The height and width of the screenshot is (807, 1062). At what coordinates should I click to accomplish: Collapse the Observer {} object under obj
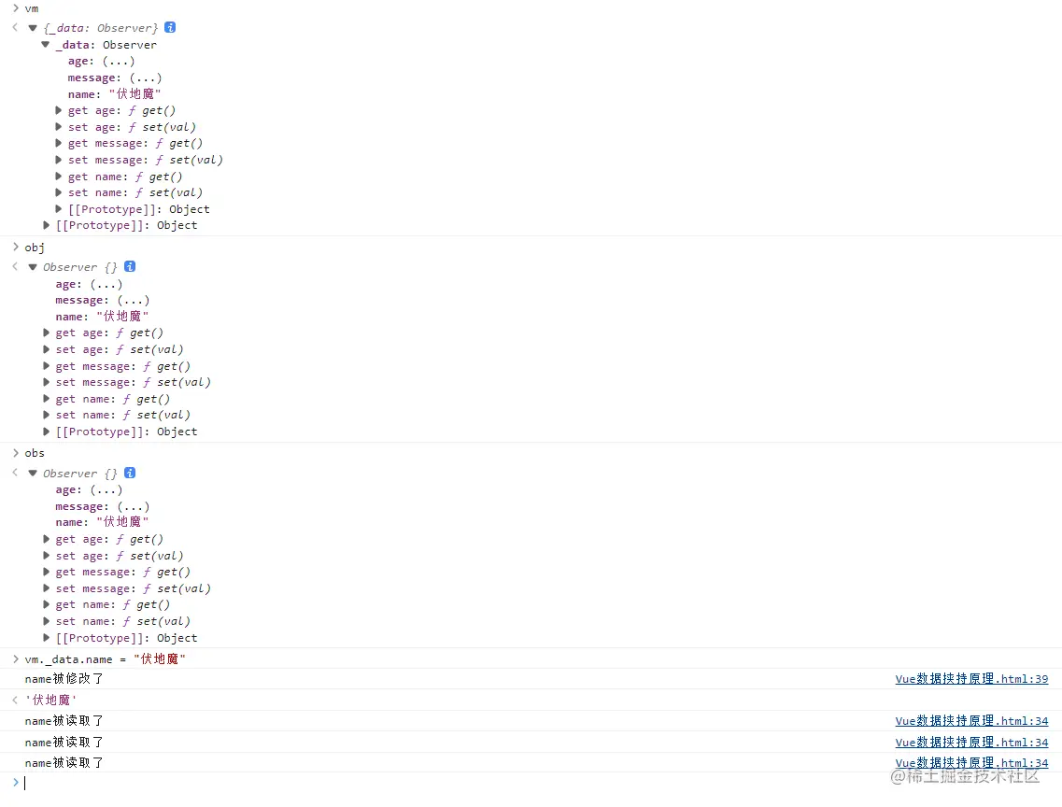tap(32, 267)
